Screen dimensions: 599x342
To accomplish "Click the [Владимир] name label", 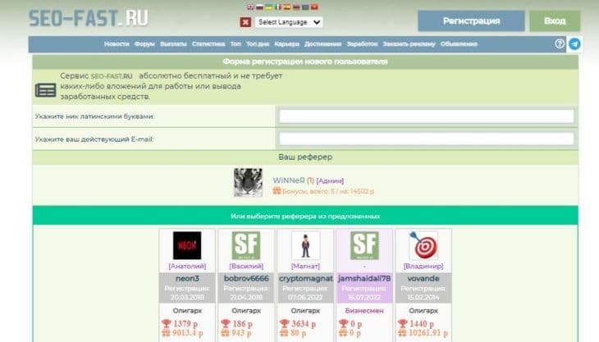I will click(423, 266).
